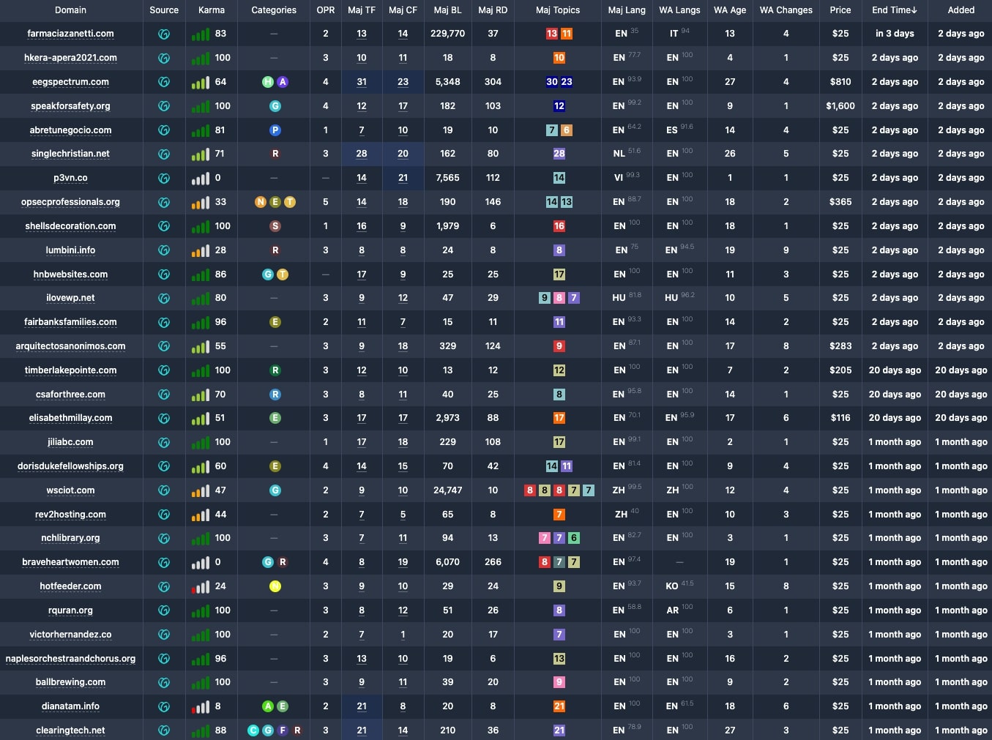Click yellow category badge in hotfeeder.com row
This screenshot has height=740, width=992.
coord(275,586)
